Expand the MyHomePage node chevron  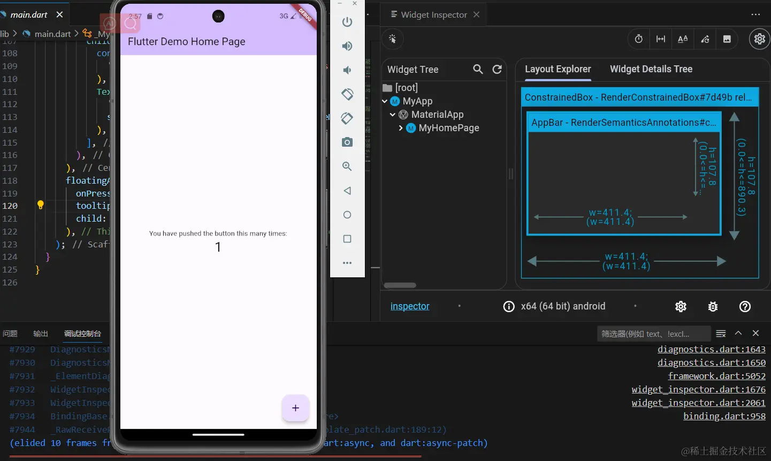tap(401, 128)
